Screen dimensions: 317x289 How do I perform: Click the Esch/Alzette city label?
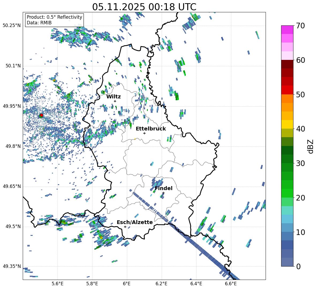[135, 222]
